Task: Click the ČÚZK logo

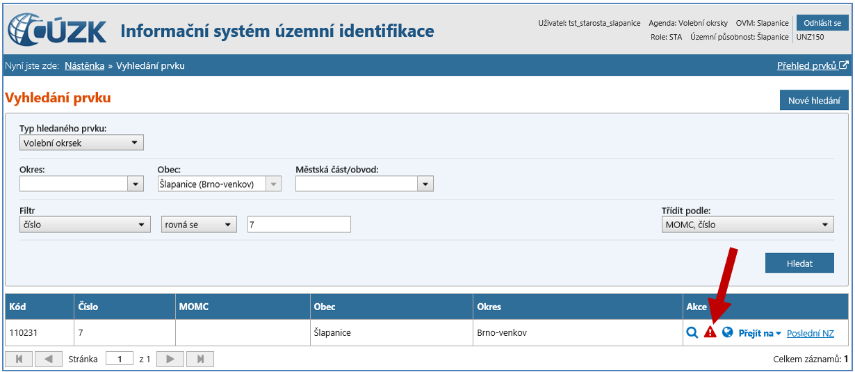Action: point(57,31)
